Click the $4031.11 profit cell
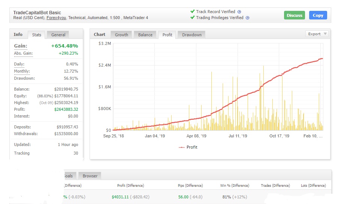The width and height of the screenshot is (338, 204). point(120,197)
